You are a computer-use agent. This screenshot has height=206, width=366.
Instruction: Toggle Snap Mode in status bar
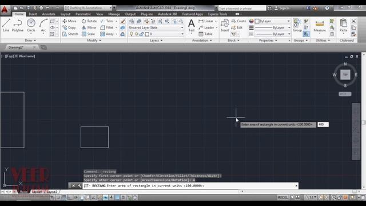58,197
